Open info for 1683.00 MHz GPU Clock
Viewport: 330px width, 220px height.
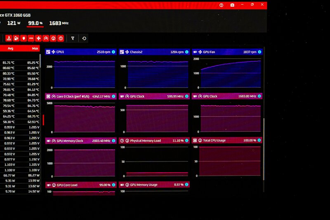click(259, 96)
